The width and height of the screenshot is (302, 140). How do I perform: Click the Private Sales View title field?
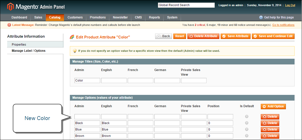(194, 81)
